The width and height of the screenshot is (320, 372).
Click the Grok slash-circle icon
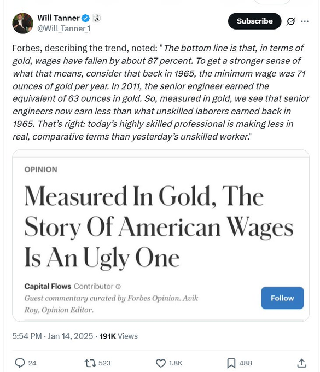(x=290, y=21)
